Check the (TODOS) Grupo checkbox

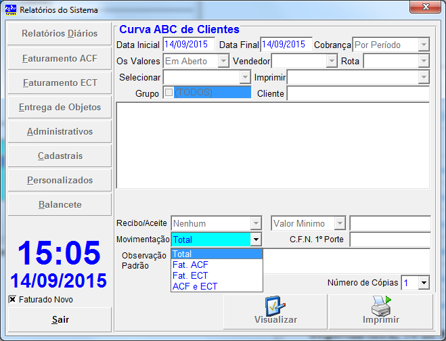169,93
